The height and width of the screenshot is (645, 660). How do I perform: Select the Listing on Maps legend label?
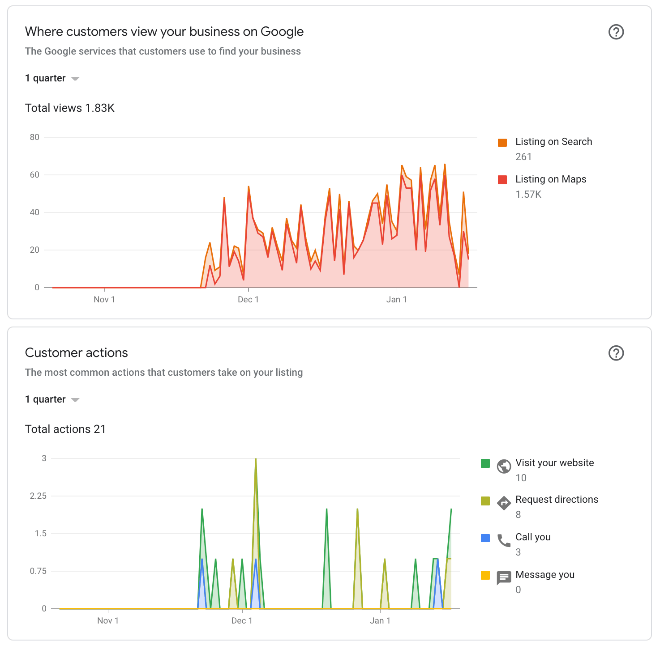click(551, 179)
